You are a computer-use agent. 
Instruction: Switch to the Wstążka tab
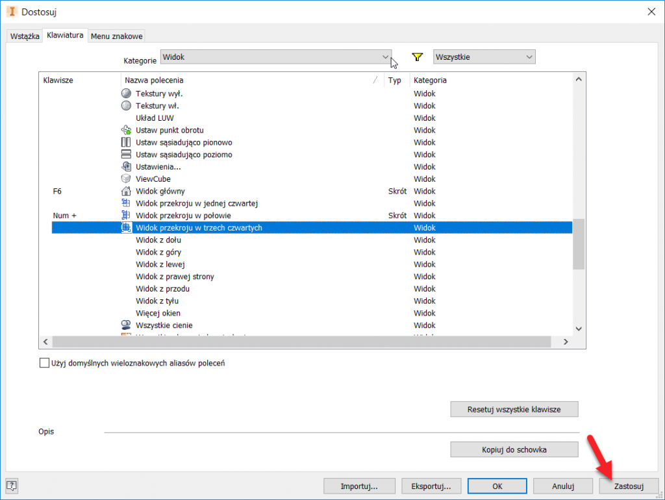25,36
